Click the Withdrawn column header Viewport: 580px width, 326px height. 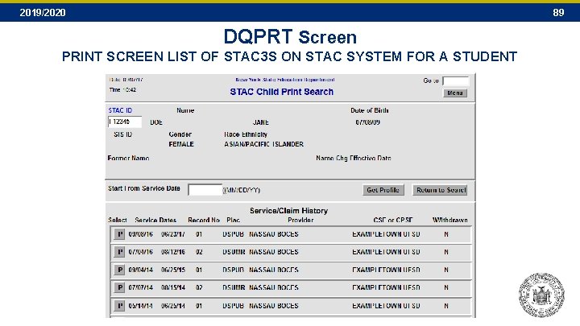click(449, 220)
